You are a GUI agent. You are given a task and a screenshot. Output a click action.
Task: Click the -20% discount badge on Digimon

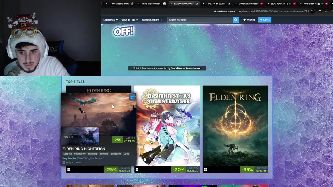pos(178,170)
